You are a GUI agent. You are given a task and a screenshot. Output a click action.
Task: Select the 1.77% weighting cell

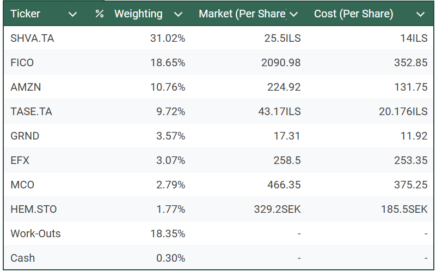tap(171, 209)
